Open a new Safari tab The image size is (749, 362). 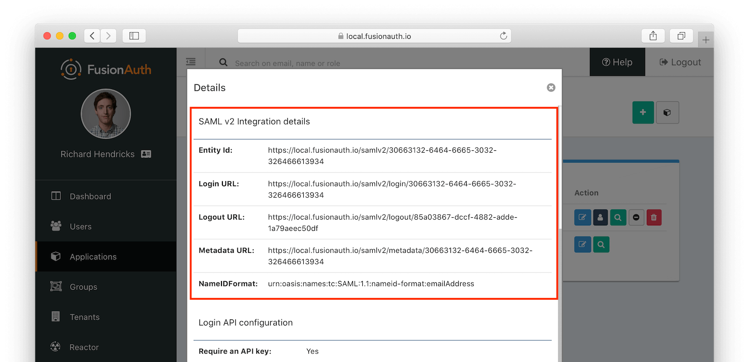[x=705, y=40]
